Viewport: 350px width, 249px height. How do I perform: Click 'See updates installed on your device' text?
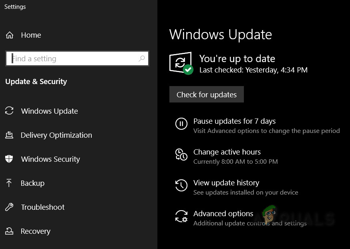click(245, 192)
